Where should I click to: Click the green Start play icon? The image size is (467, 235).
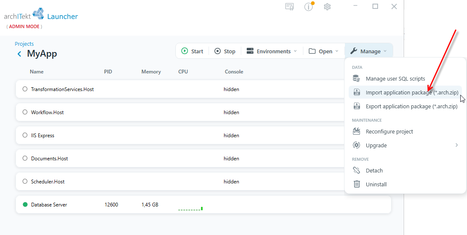[185, 51]
